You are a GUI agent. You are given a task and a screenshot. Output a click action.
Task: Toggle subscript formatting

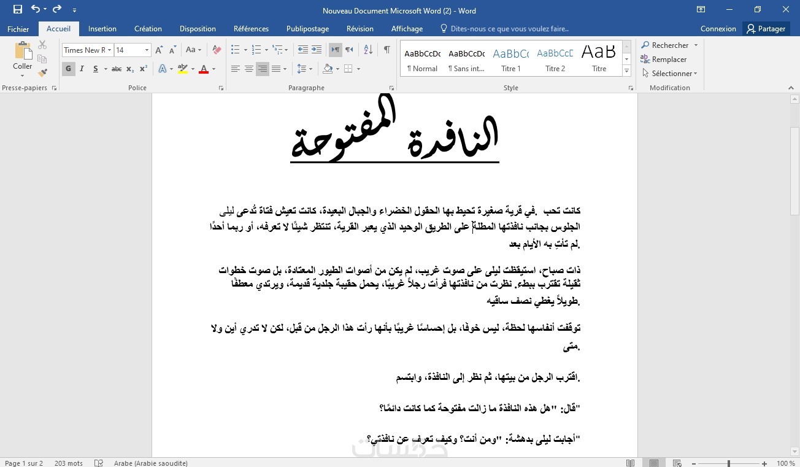pyautogui.click(x=130, y=69)
